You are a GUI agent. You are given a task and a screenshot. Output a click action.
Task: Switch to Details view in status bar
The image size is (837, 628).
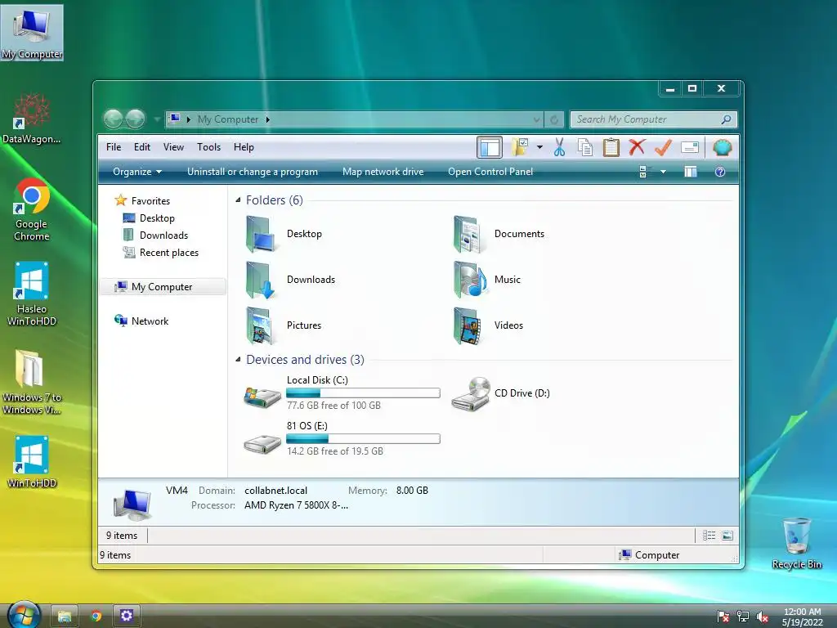(x=709, y=536)
